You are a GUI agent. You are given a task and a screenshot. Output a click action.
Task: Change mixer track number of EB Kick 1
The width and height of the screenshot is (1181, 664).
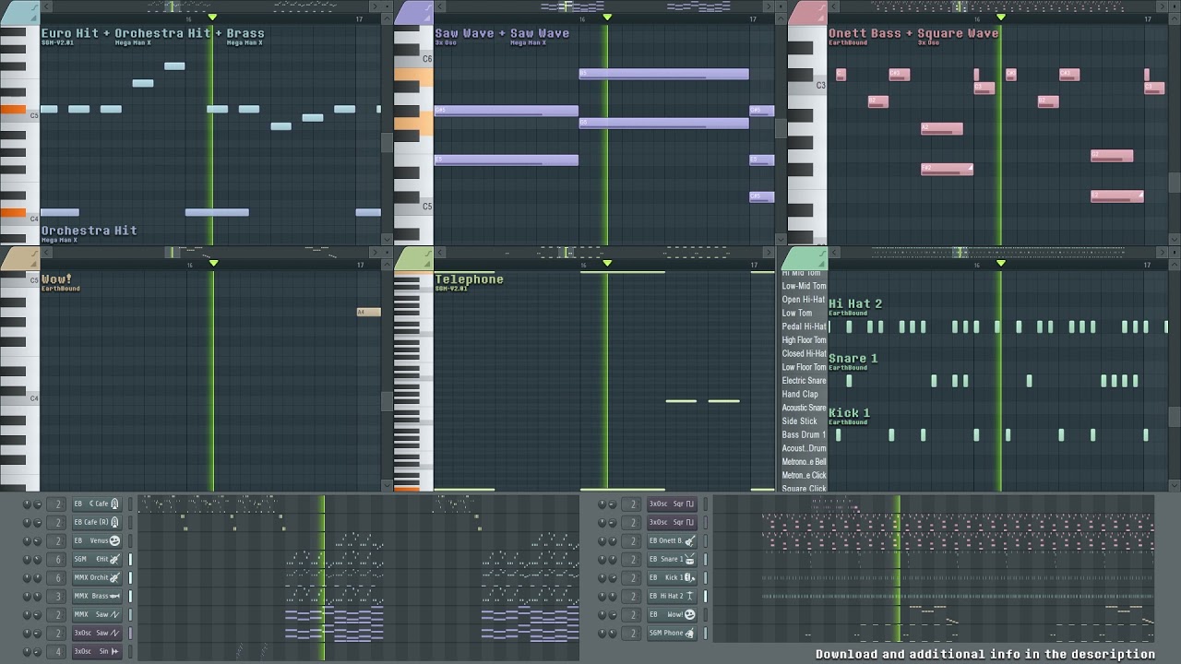click(x=632, y=577)
